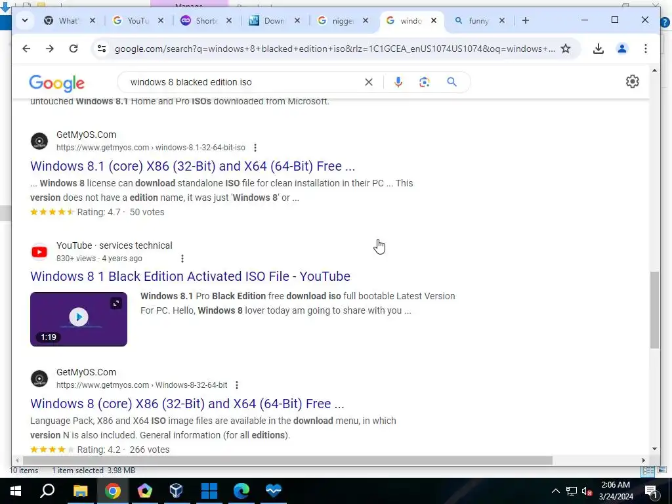The image size is (672, 504).
Task: Click the vertical scrollbar up arrow
Action: point(654,70)
